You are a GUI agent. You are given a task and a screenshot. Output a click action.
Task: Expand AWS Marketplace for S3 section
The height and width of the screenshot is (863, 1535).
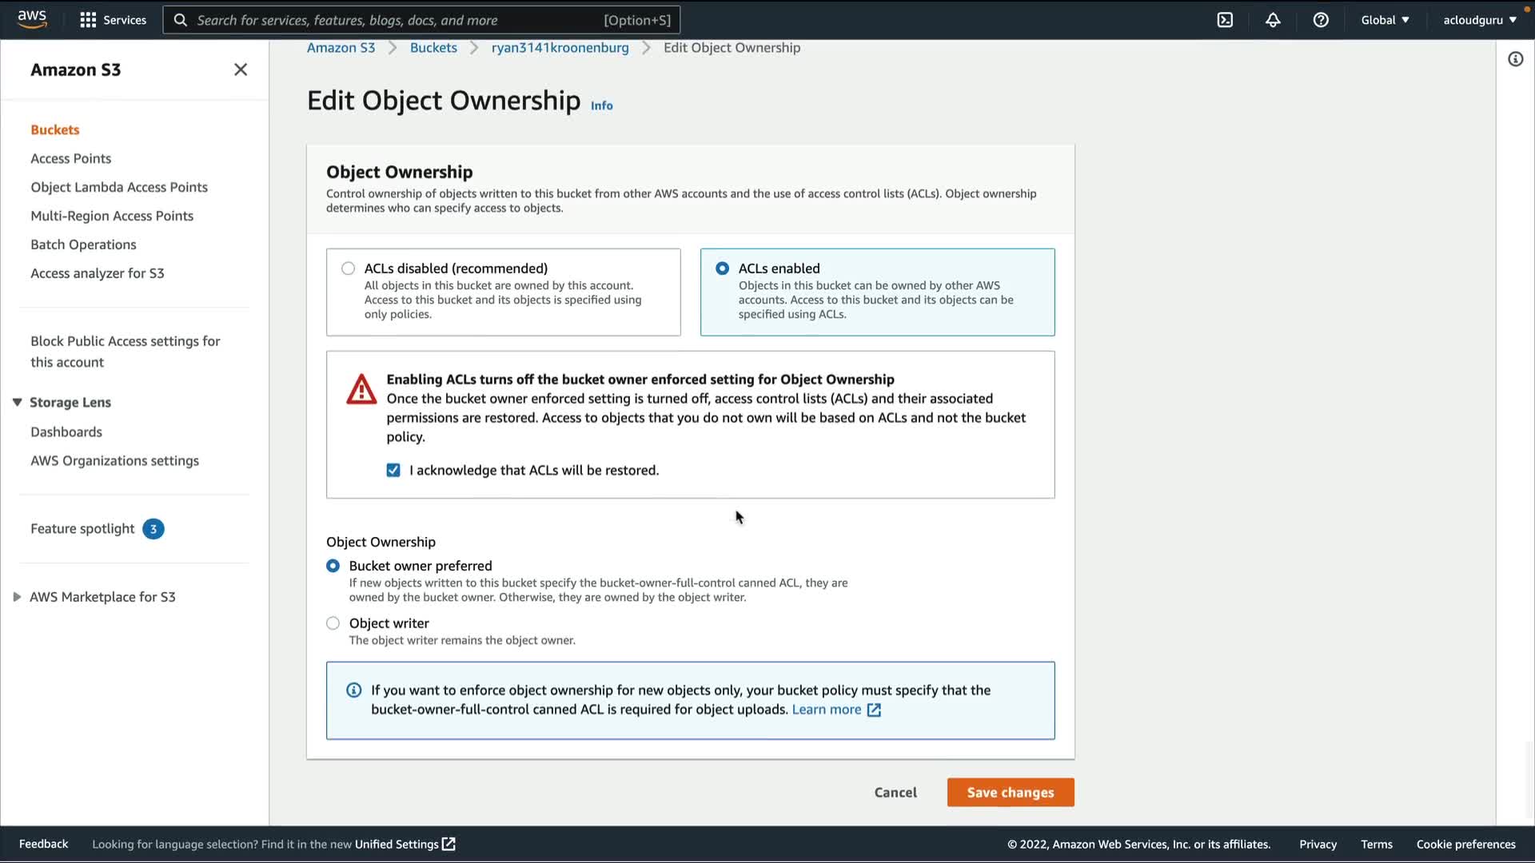point(17,597)
